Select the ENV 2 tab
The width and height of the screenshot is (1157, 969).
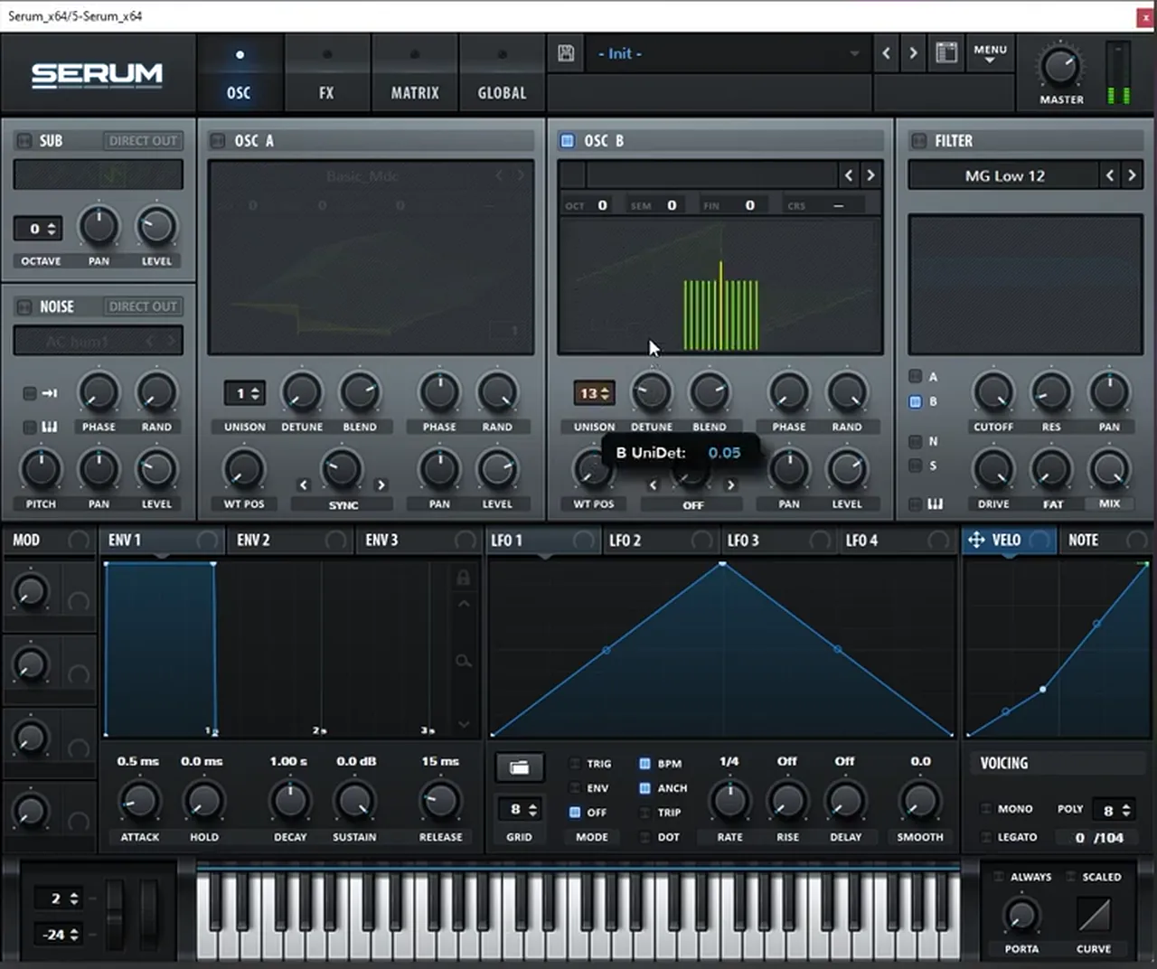click(x=290, y=540)
